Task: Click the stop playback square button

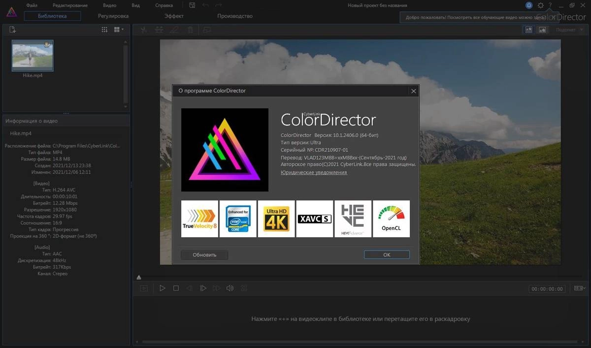Action: point(176,288)
